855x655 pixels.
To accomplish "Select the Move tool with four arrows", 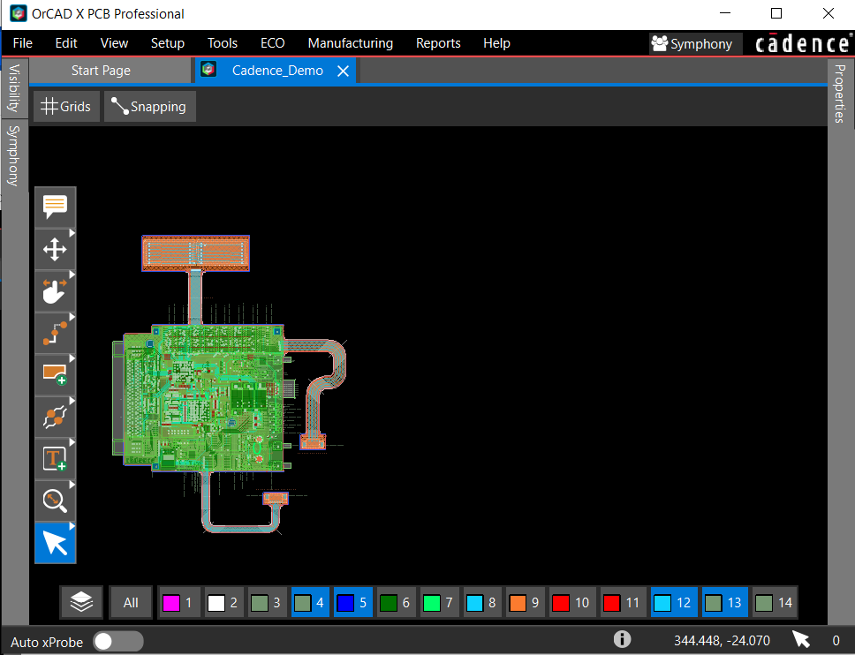I will 55,250.
